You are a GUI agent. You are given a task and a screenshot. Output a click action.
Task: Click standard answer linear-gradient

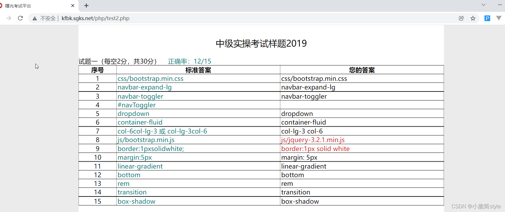[140, 166]
